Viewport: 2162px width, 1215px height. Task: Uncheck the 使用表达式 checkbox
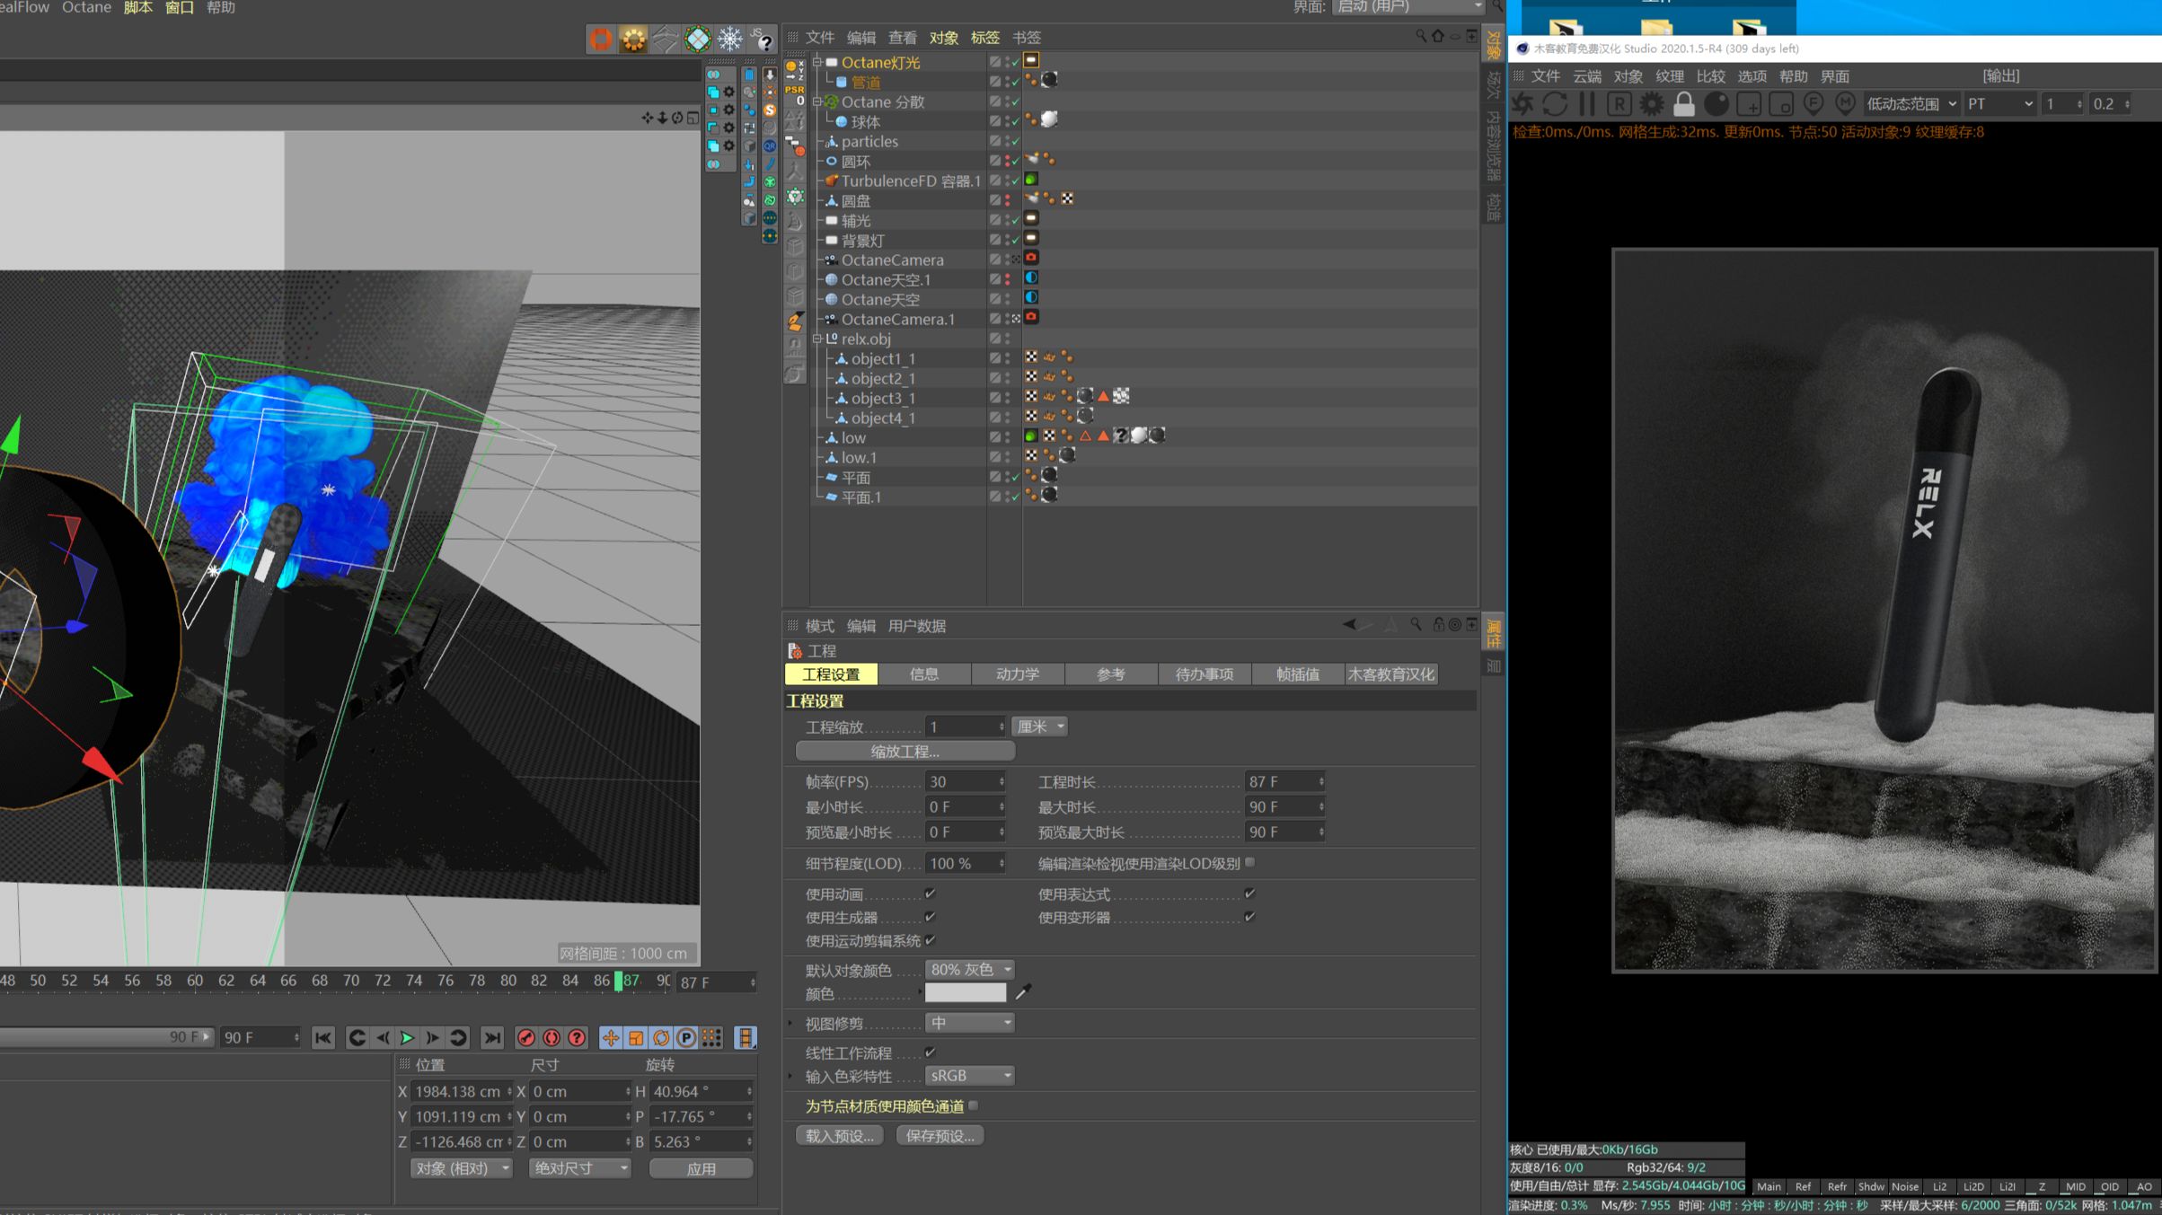1249,894
